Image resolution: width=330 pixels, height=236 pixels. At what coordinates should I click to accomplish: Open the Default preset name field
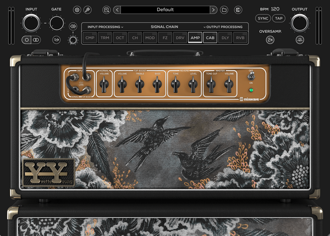tap(165, 10)
